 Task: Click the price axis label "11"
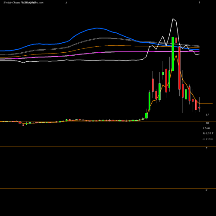207,115
